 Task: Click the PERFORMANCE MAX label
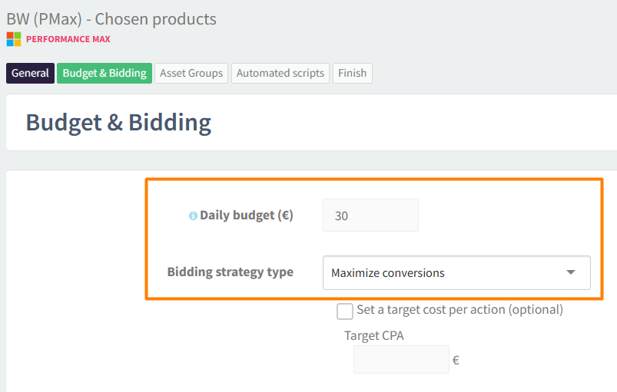click(68, 38)
